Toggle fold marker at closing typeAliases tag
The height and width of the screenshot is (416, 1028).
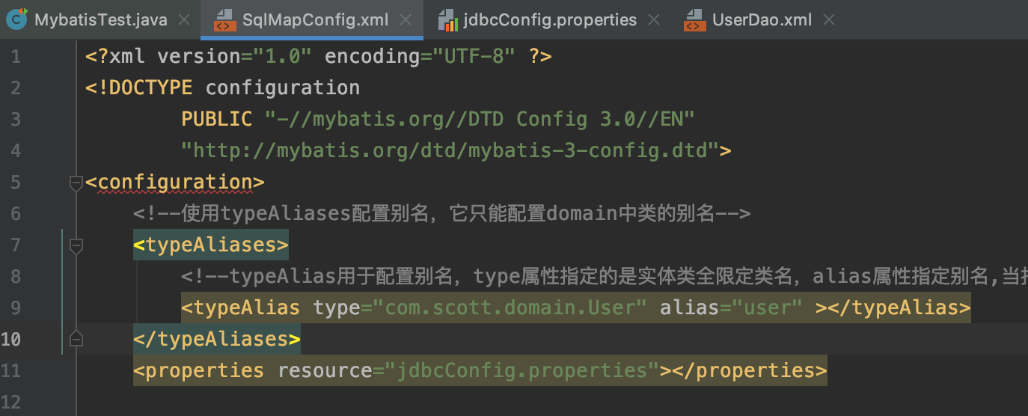point(76,340)
